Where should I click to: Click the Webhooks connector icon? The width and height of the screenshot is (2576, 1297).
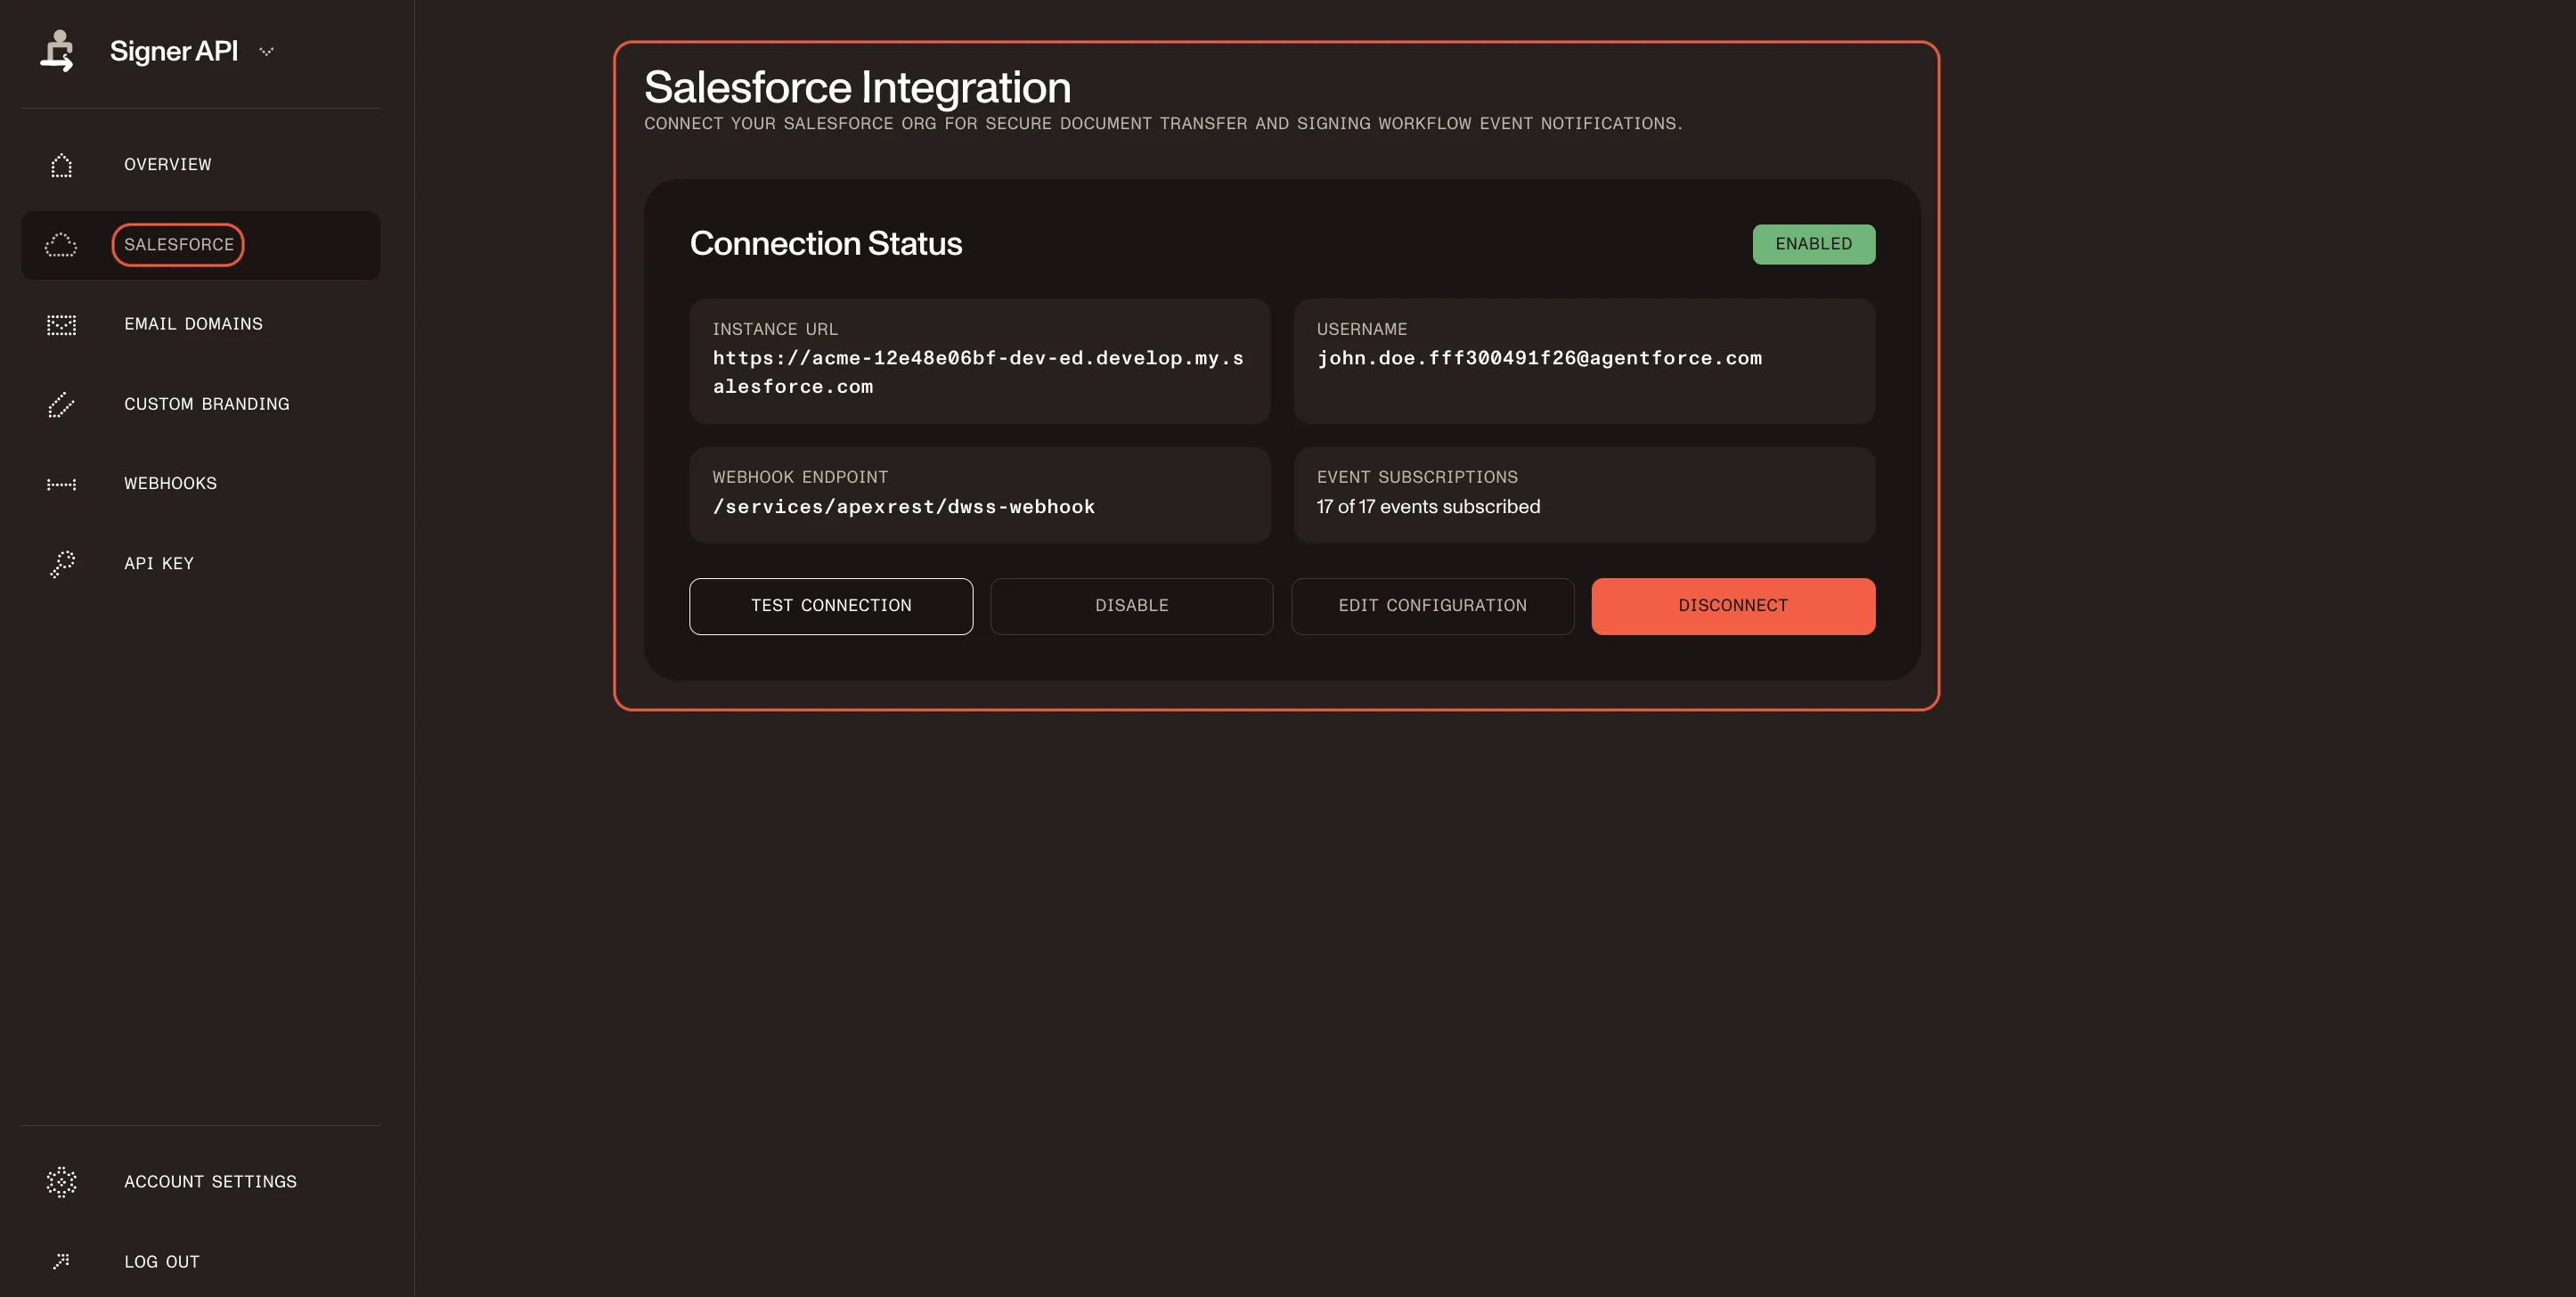coord(61,484)
